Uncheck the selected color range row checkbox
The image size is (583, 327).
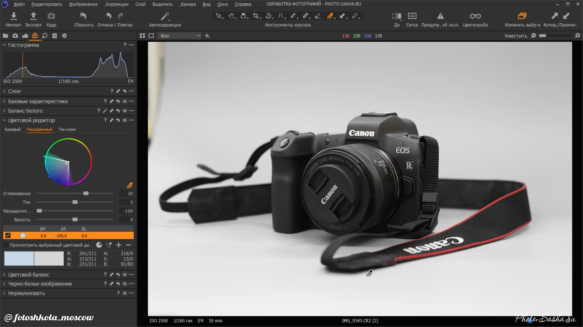tap(8, 236)
